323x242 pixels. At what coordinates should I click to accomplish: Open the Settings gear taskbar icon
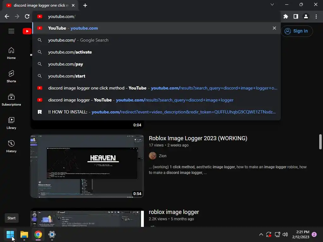click(x=52, y=234)
